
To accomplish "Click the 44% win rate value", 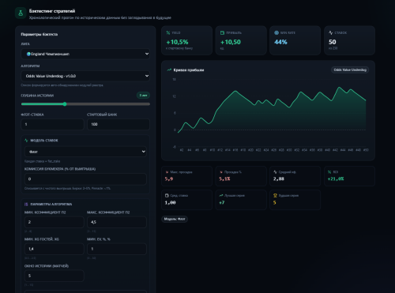I will (280, 42).
